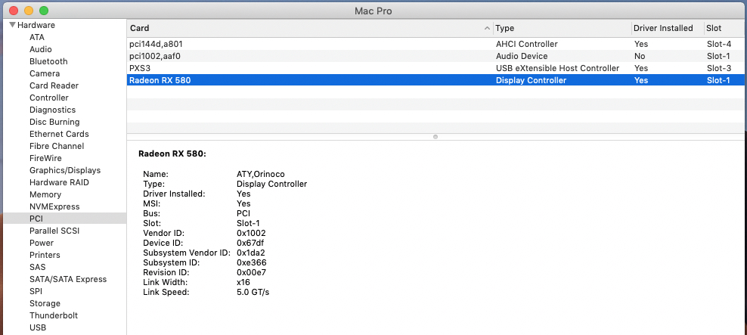This screenshot has height=335, width=747.
Task: Click the AHCI Controller type cell
Action: (527, 44)
